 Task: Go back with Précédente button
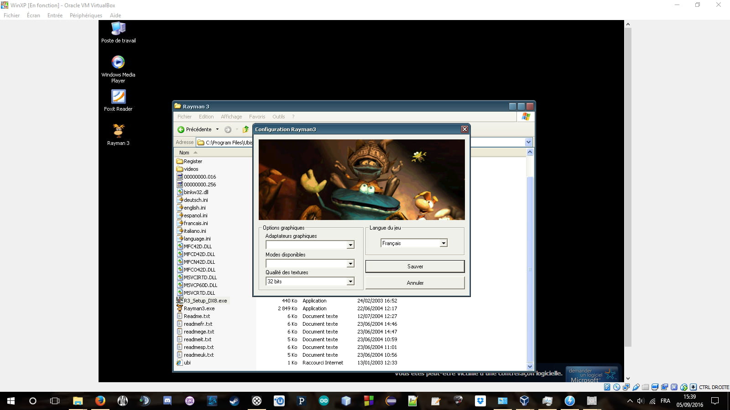click(x=195, y=129)
